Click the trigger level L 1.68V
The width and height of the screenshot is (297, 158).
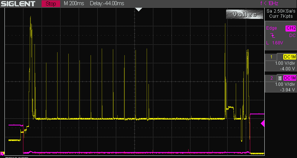click(275, 43)
